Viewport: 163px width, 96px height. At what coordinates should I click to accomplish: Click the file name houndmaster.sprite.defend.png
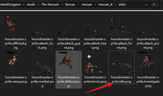tap(69, 82)
